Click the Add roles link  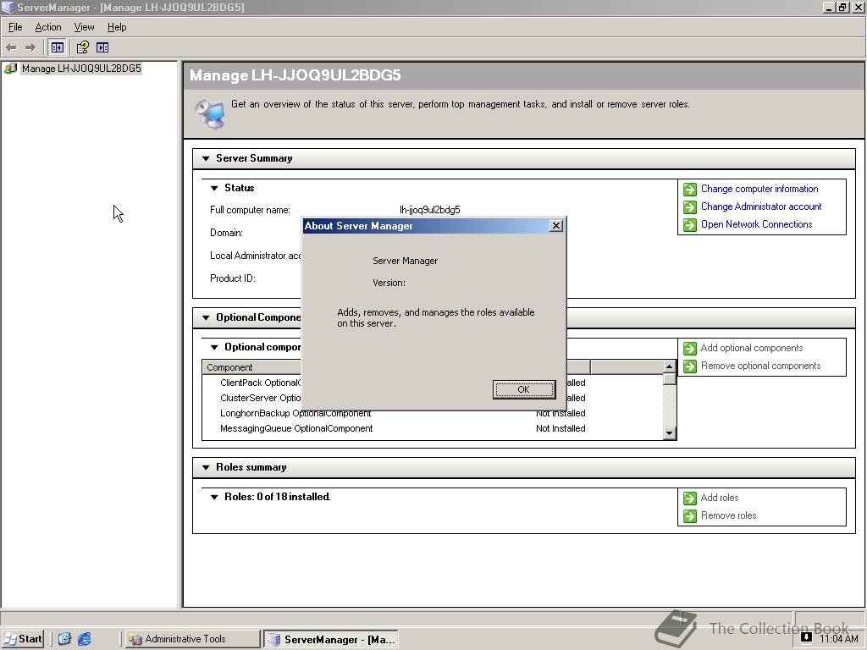[x=720, y=498]
